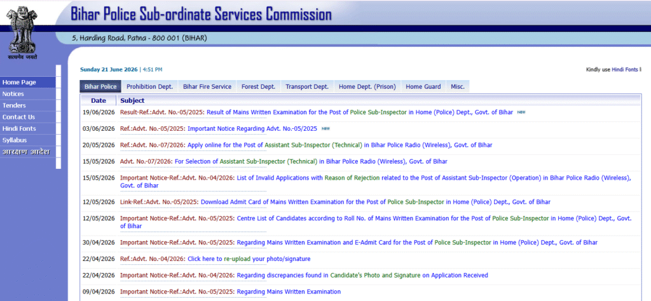Click the 4:51 PM time text
Image resolution: width=651 pixels, height=301 pixels.
[153, 70]
